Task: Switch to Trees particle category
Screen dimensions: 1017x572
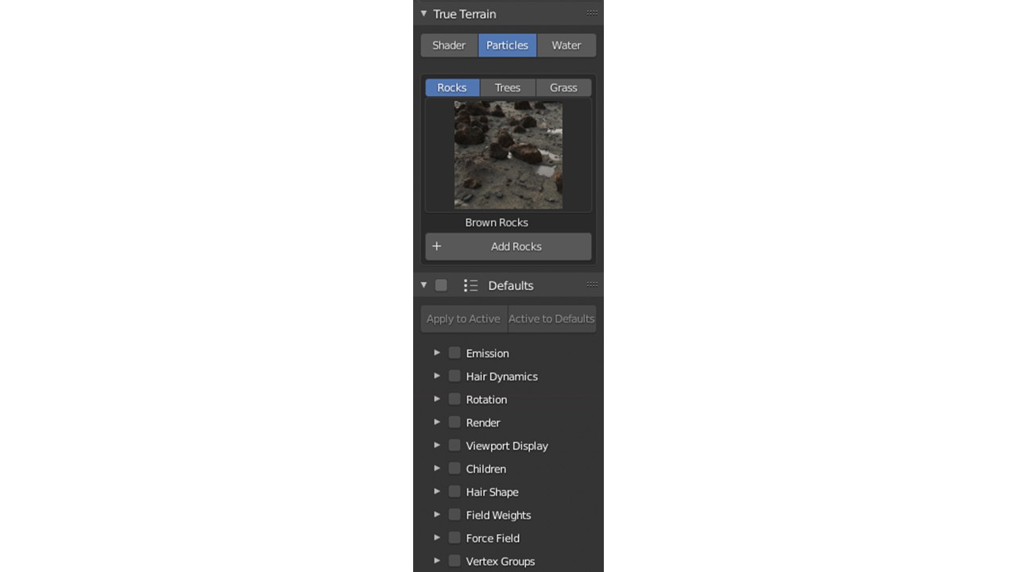Action: click(508, 87)
